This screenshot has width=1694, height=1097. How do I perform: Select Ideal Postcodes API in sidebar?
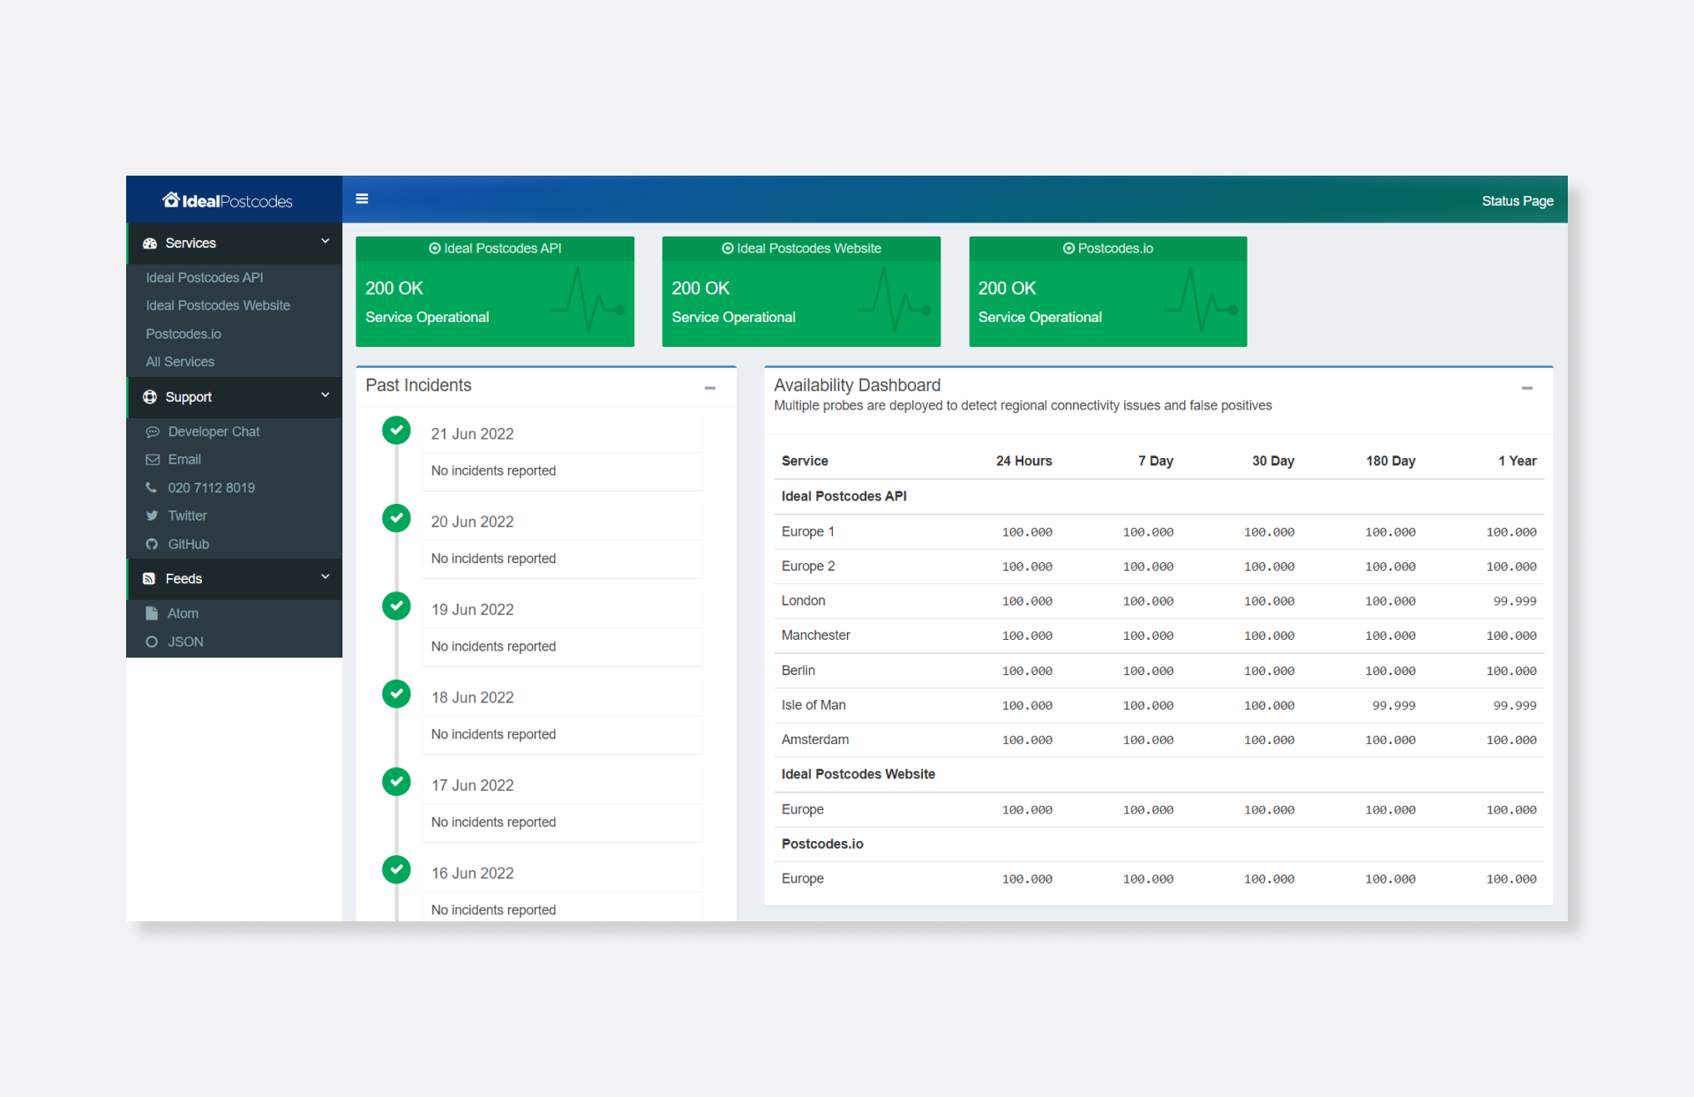pos(204,277)
